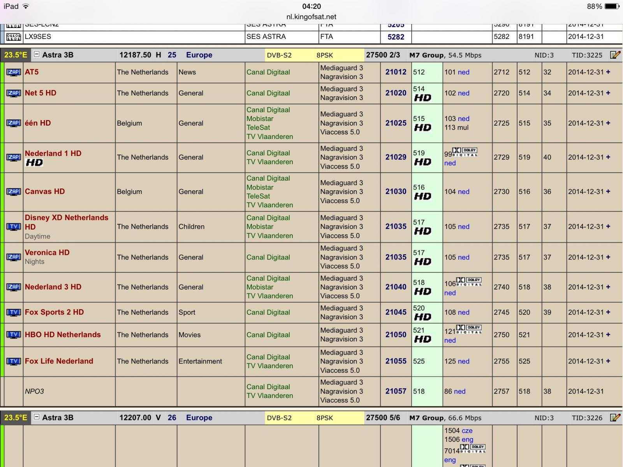Click the News genre cell
The width and height of the screenshot is (623, 467).
point(211,72)
